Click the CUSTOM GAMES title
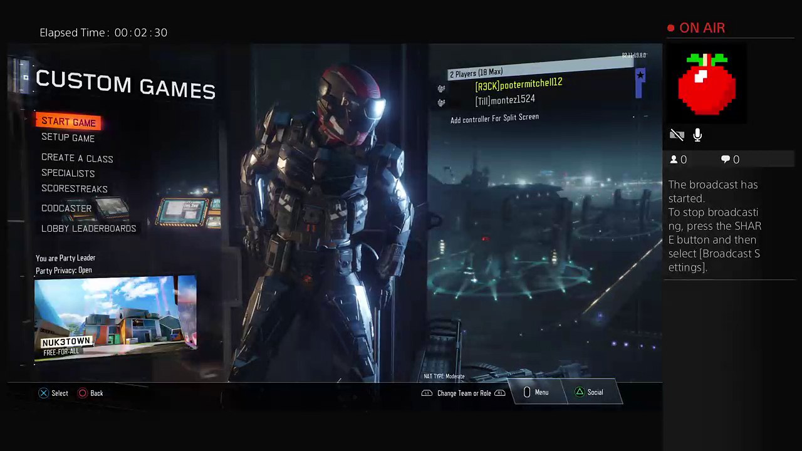The height and width of the screenshot is (451, 802). coord(125,85)
